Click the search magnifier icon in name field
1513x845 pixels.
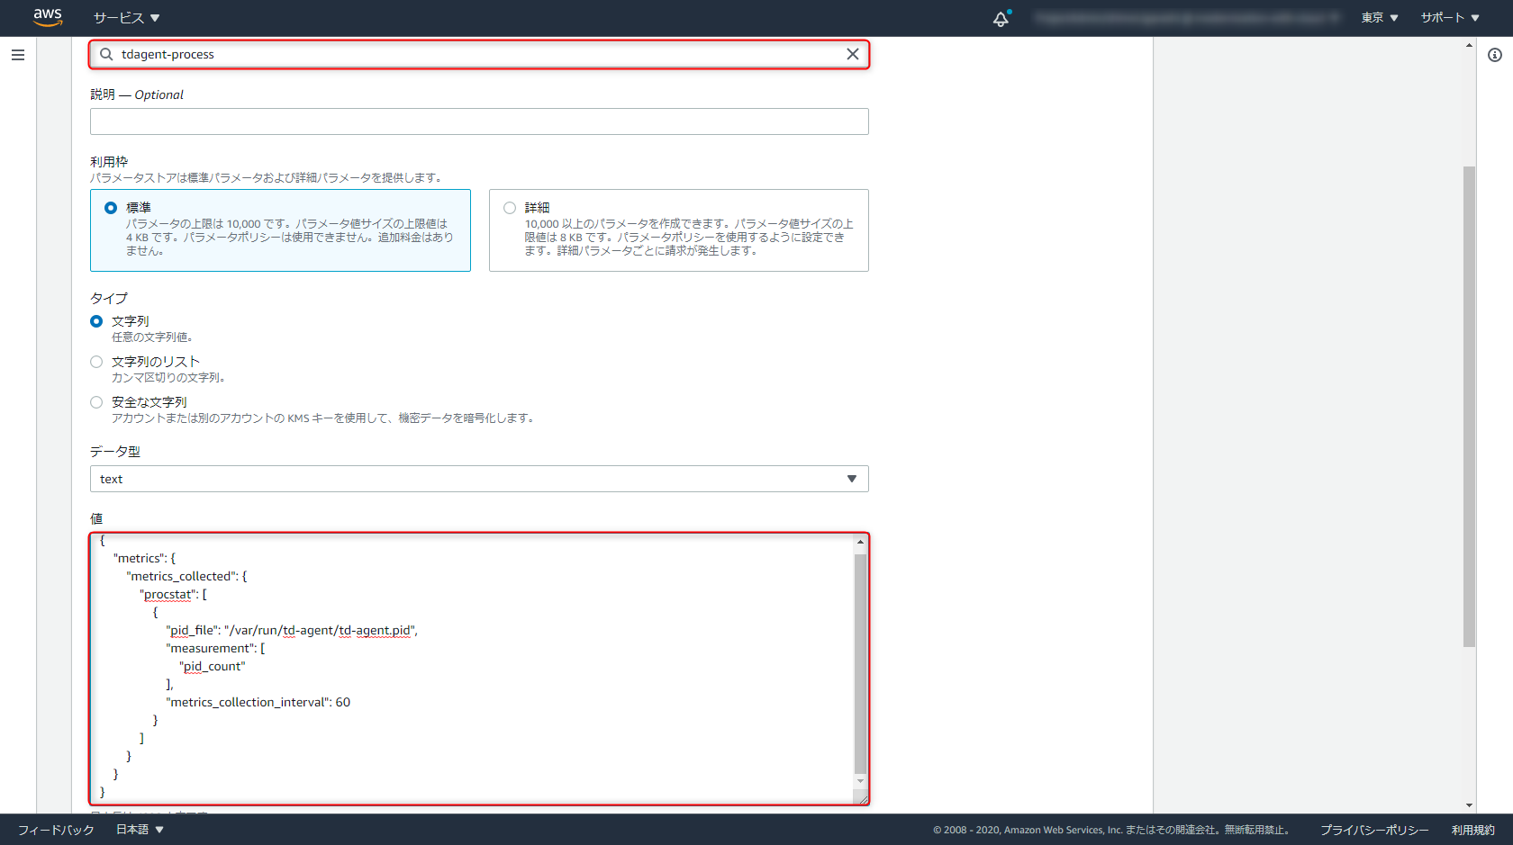coord(106,54)
